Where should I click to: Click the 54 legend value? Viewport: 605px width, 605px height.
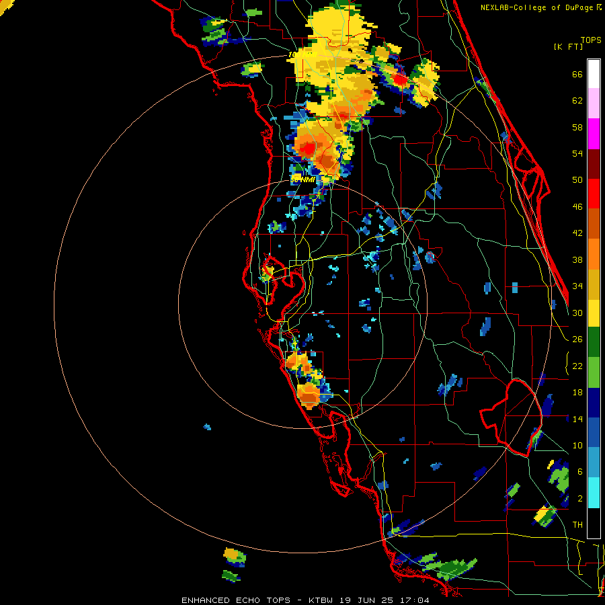point(577,154)
